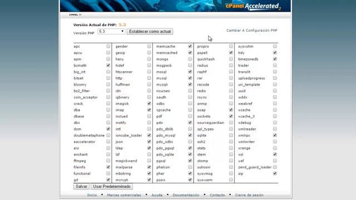Uncheck the mcrypt extension
This screenshot has height=200, width=356.
[x=149, y=179]
